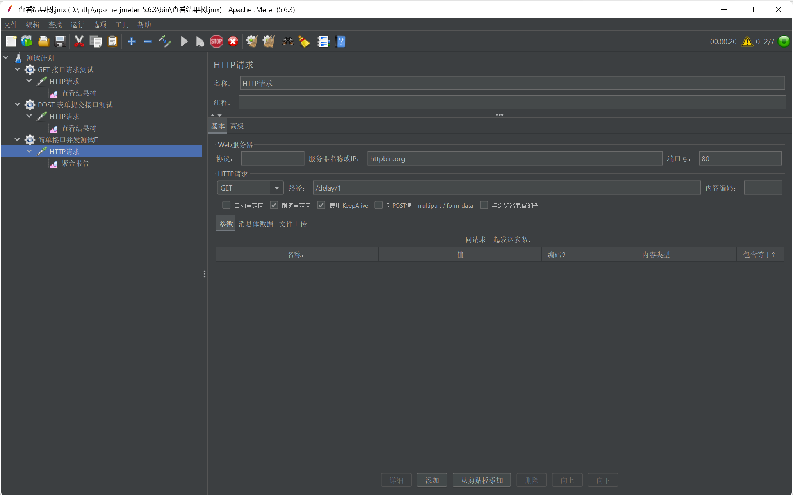
Task: Click the green Start test button
Action: coord(184,41)
